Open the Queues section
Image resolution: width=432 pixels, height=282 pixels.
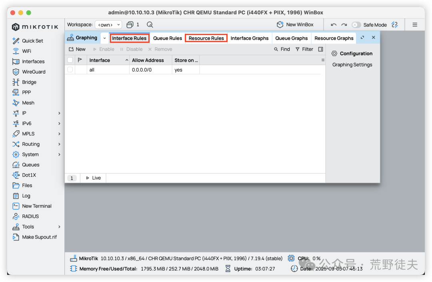click(x=26, y=165)
